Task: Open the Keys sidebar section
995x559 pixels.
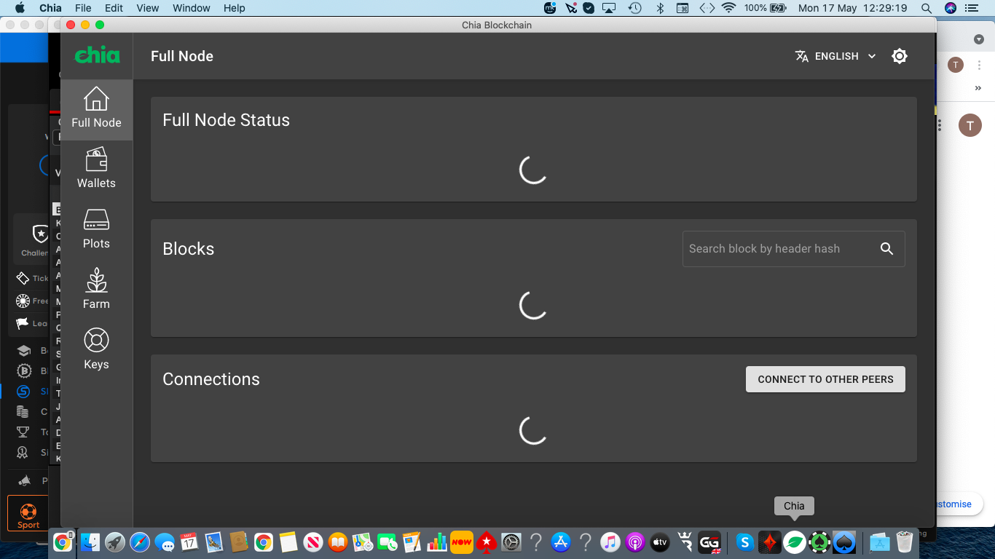Action: point(96,351)
